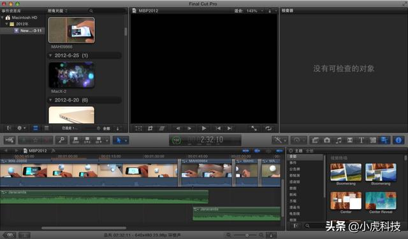Append selected clip to the storyline
The width and height of the screenshot is (408, 239).
(x=99, y=140)
